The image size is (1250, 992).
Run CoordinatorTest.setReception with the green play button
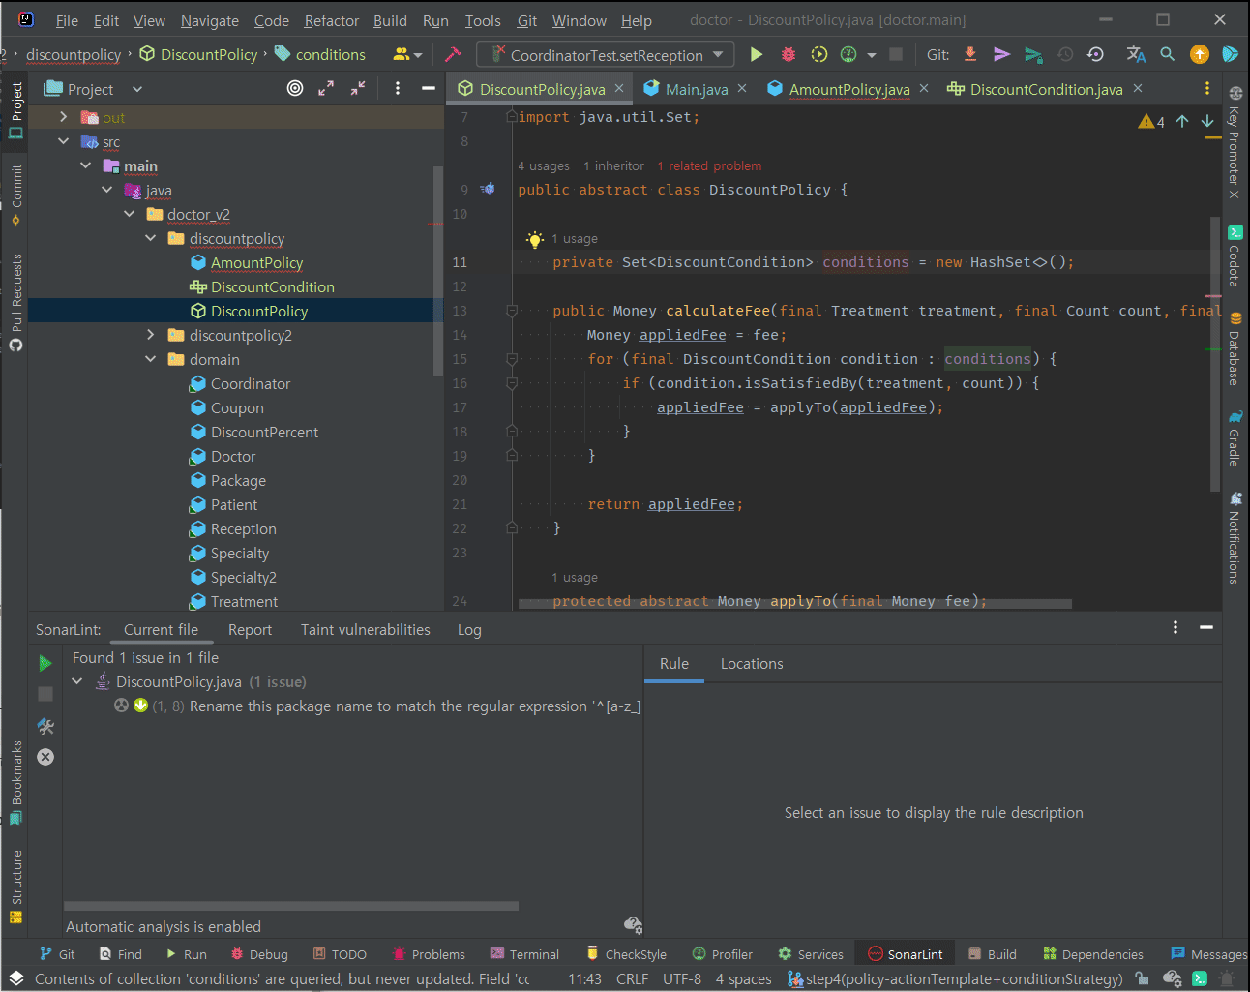coord(757,55)
